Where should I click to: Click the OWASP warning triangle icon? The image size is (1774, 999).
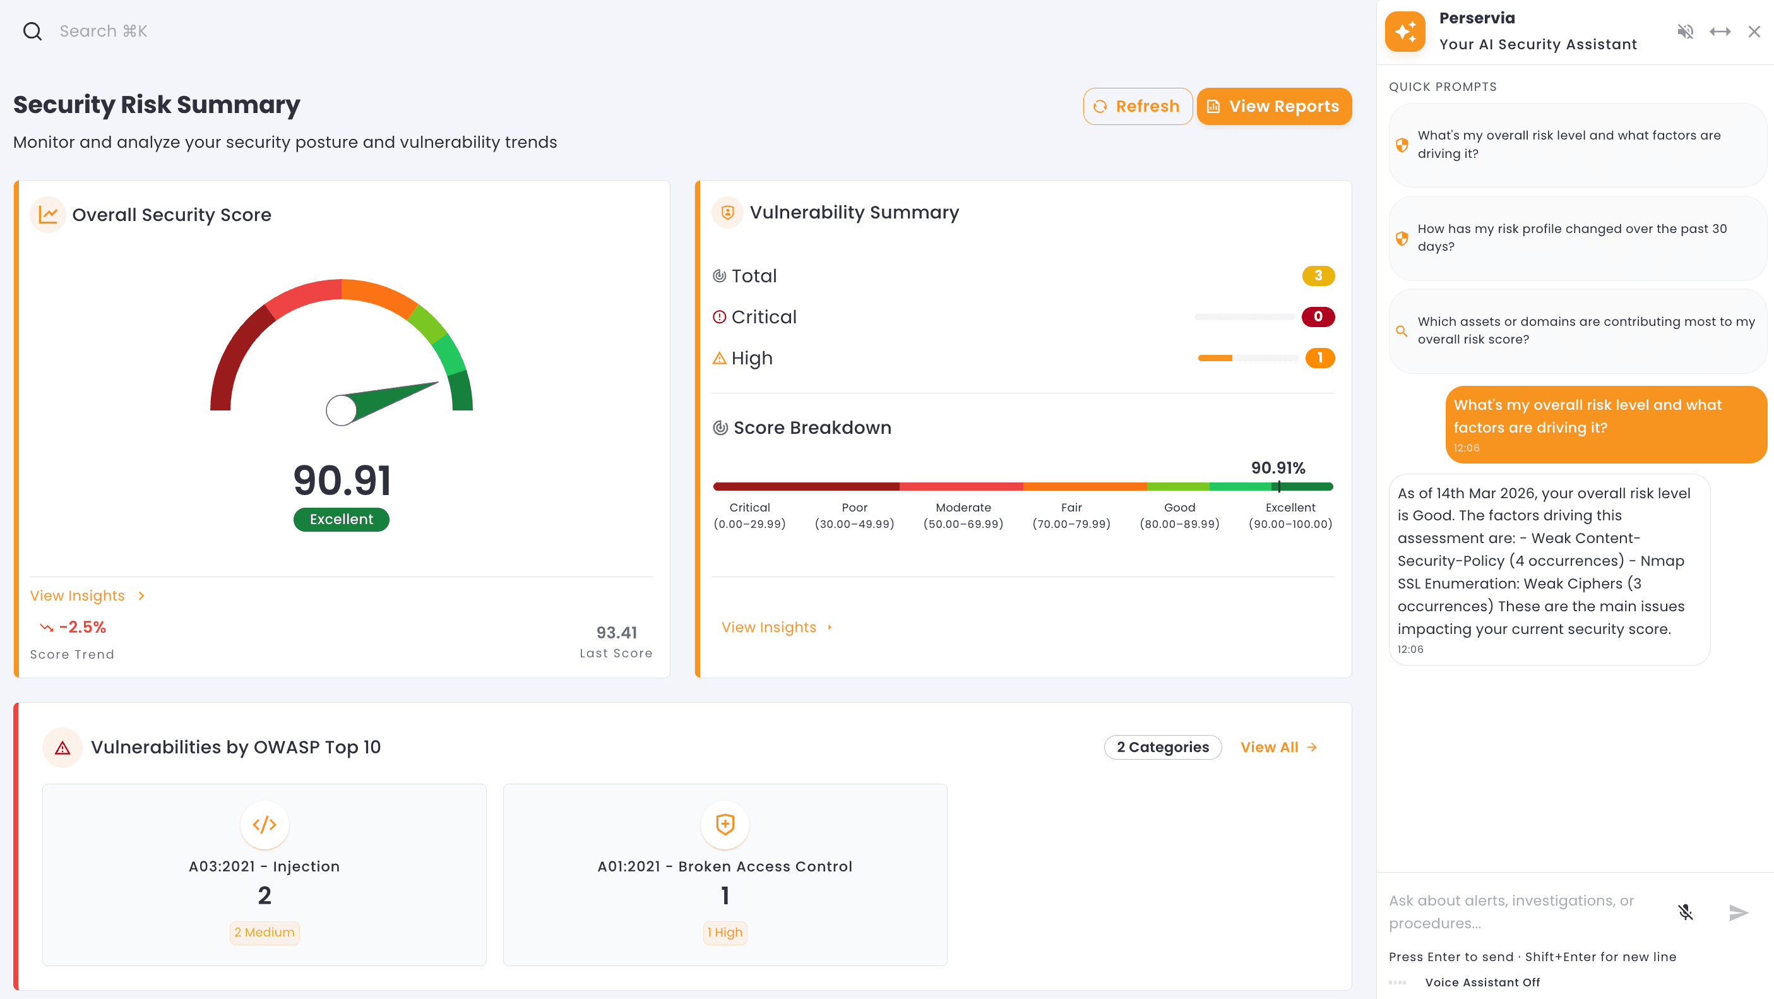(63, 748)
